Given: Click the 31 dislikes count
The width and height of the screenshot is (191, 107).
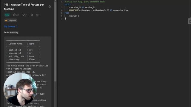Looking at the screenshot, I should tap(26, 15).
